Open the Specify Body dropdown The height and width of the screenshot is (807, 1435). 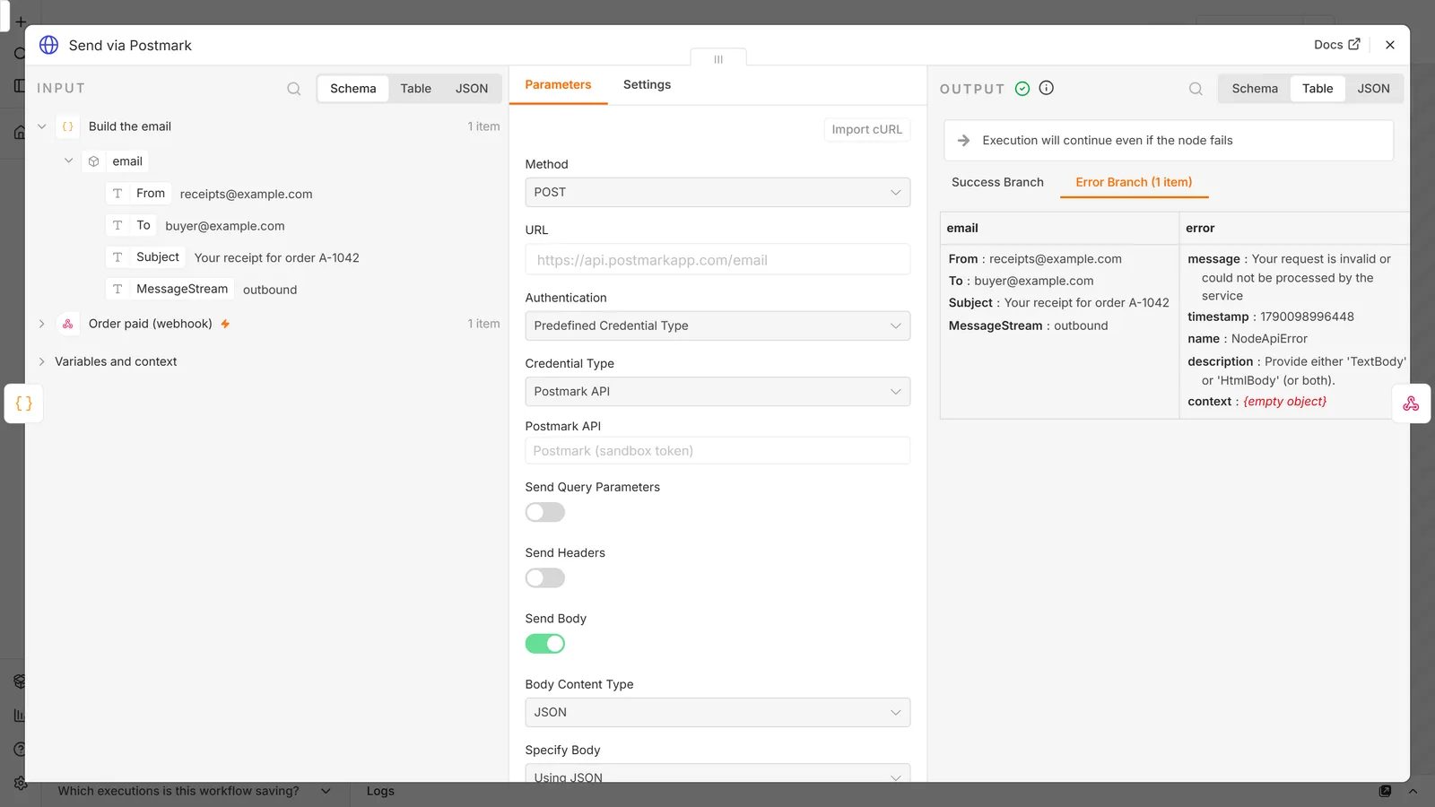click(717, 773)
